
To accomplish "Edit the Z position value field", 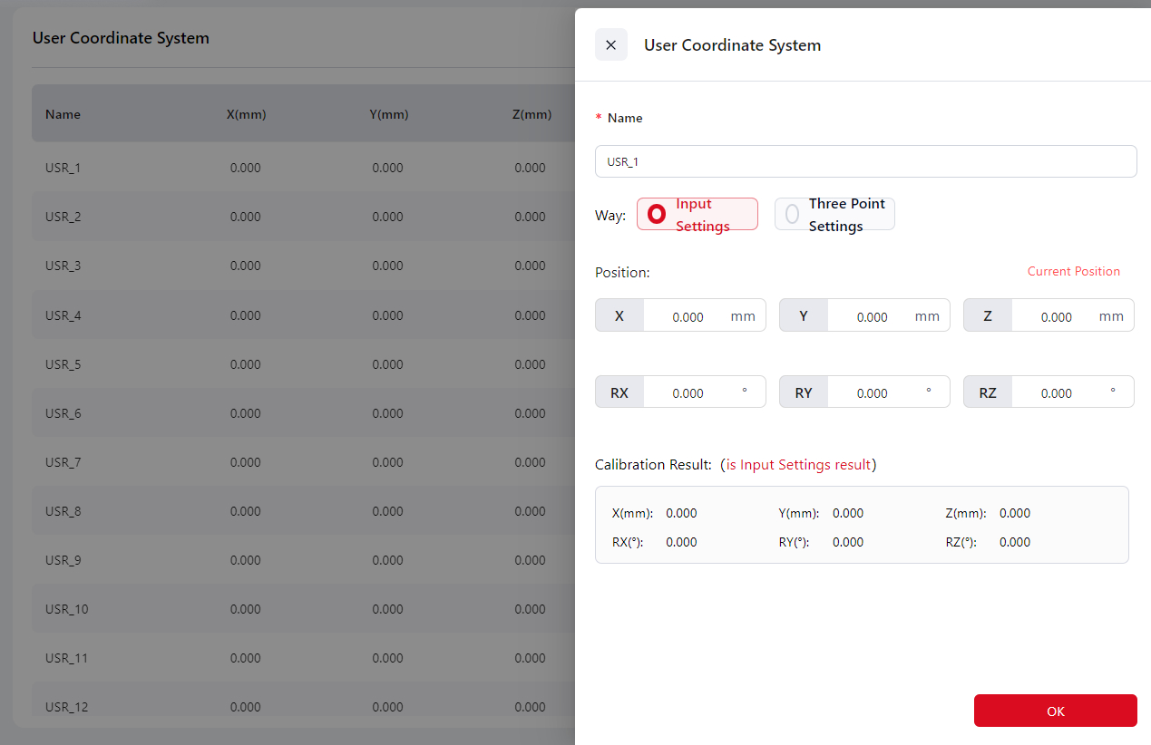I will (x=1056, y=316).
